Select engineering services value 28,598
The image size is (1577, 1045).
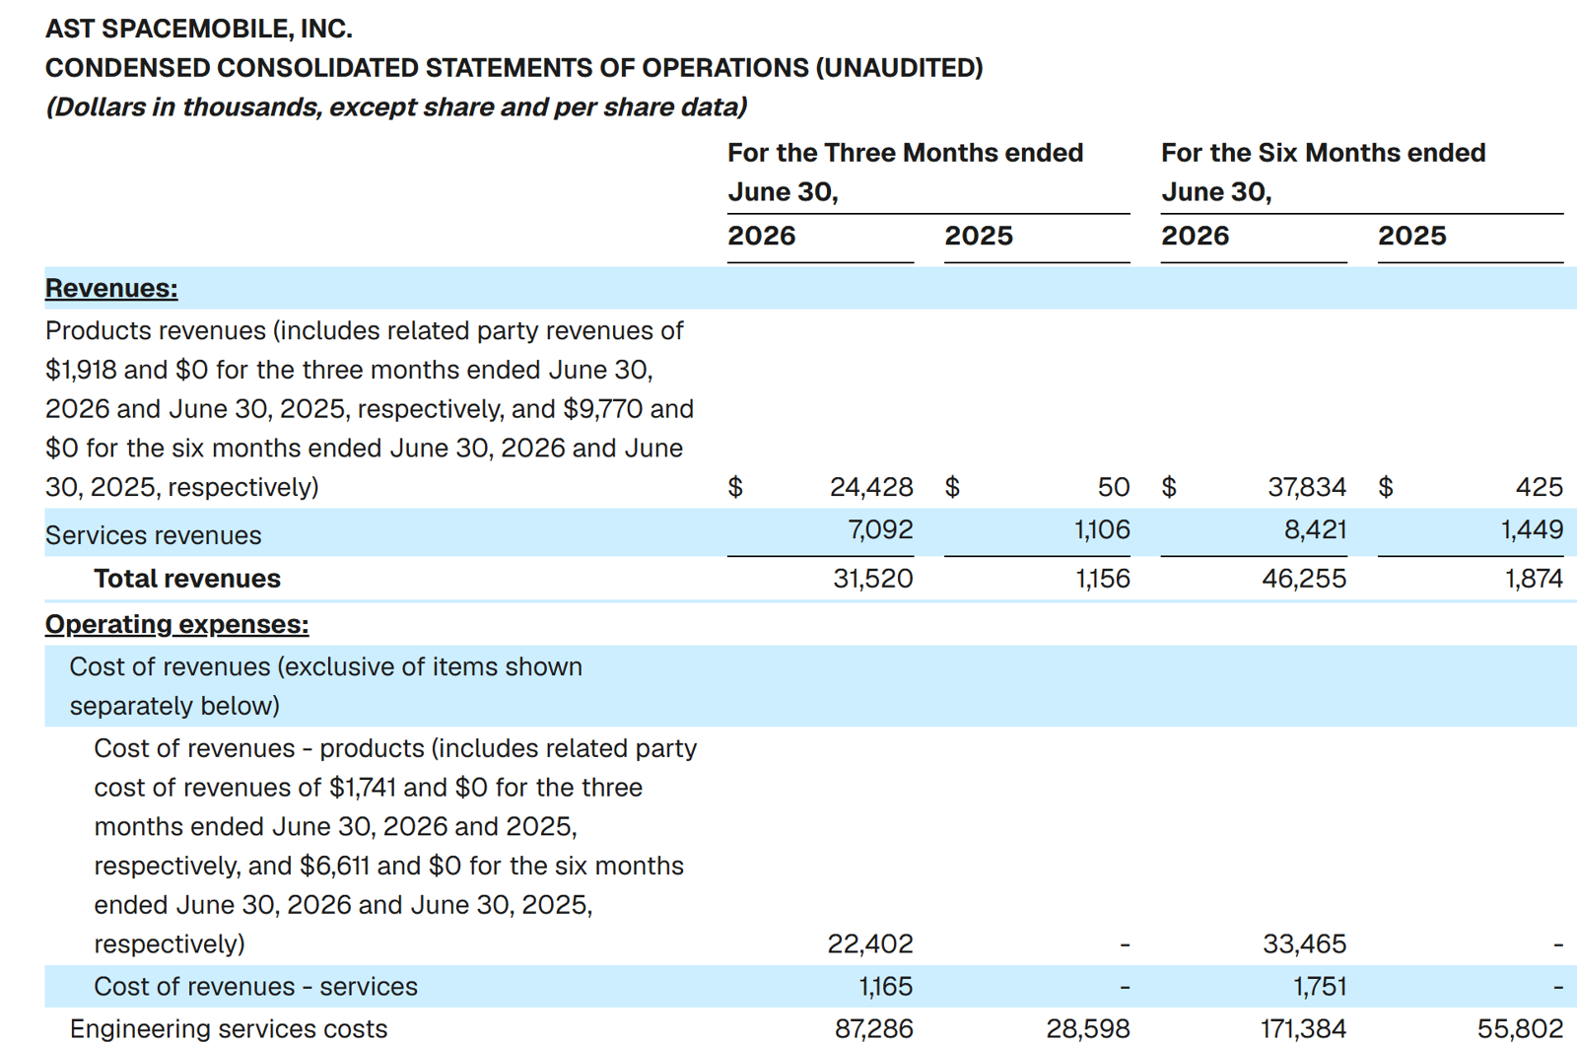1088,1029
